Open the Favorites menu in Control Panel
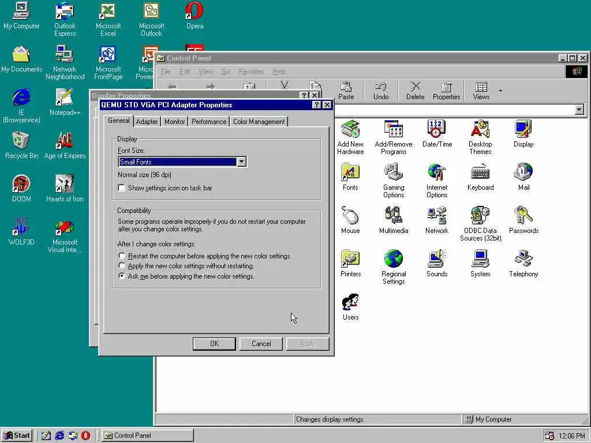 [251, 71]
